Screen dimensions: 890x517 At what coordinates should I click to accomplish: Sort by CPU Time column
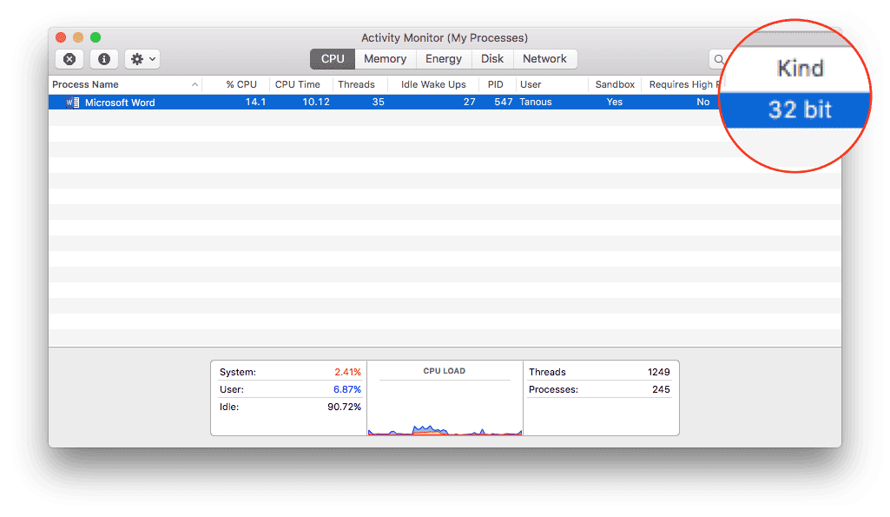300,84
